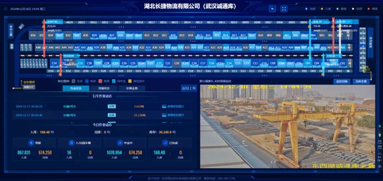Click the 出库 blue legend dot
This screenshot has width=383, height=181.
point(306,9)
